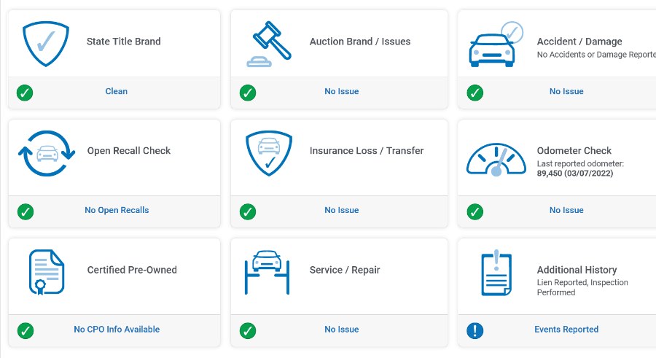Open No Issue link under Service / Repair
The height and width of the screenshot is (358, 656).
[342, 330]
